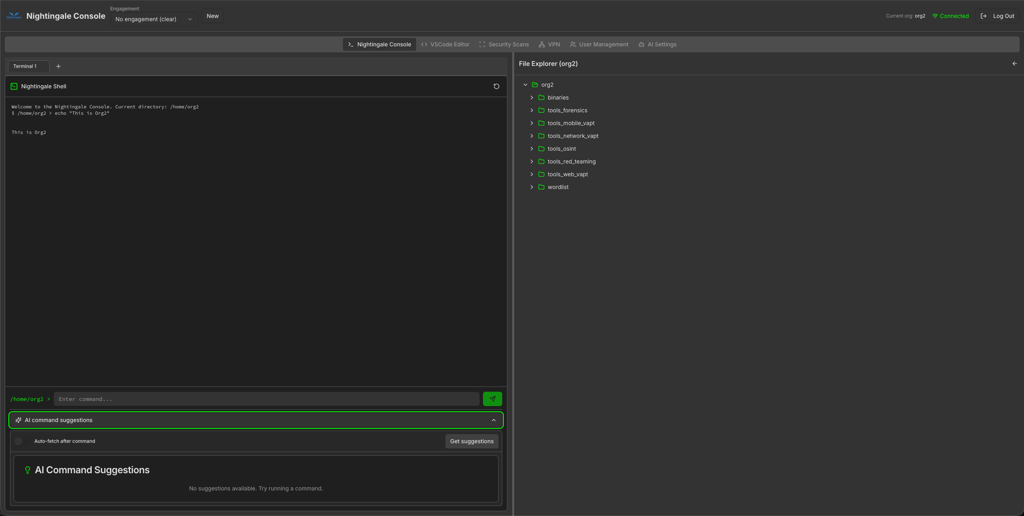Select the Terminal 1 tab
This screenshot has width=1024, height=516.
coord(28,66)
